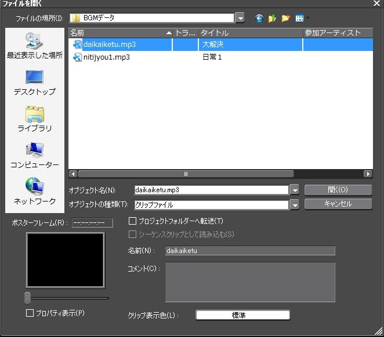Open Computer in sidebar
Image resolution: width=384 pixels, height=337 pixels.
34,156
